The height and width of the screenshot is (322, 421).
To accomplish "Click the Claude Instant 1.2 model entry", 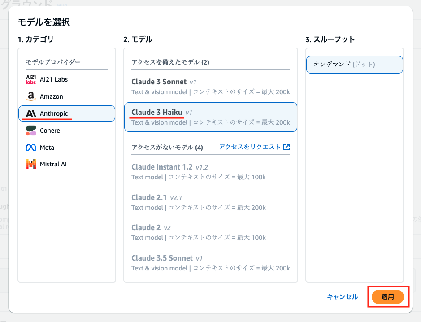I will pos(211,172).
